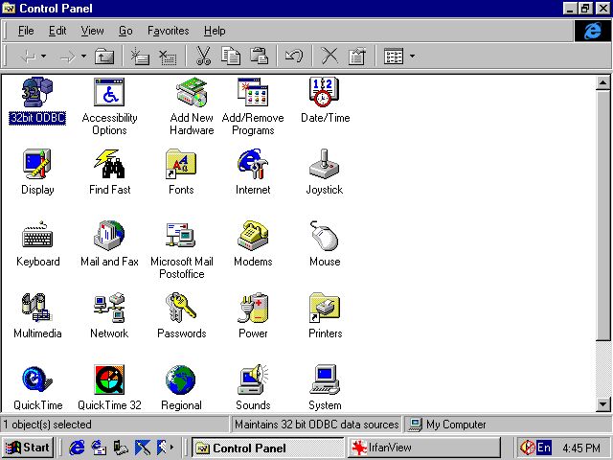Screen dimensions: 613x460
Task: Open the Modems icon
Action: (253, 244)
